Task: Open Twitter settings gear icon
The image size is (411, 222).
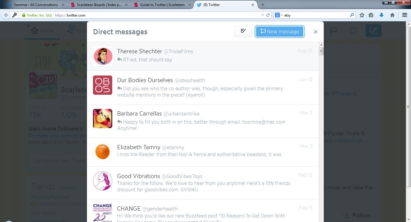Action: point(353,30)
